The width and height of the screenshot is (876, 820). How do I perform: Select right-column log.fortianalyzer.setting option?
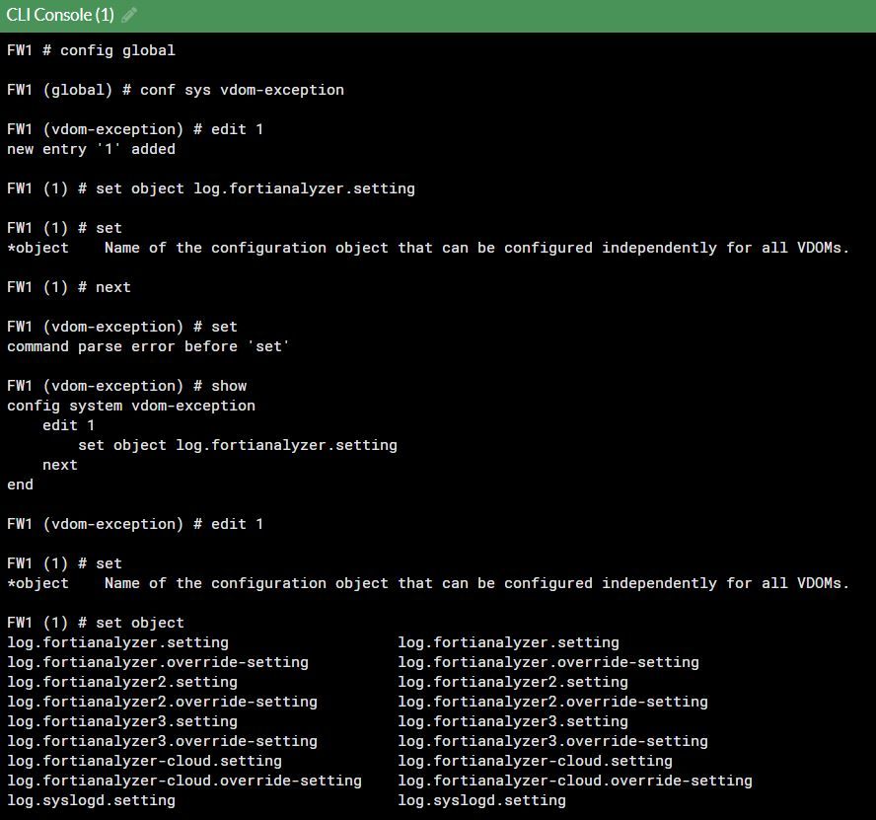click(508, 642)
